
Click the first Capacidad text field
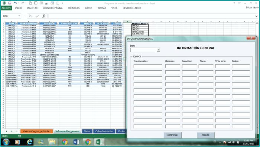(x=189, y=66)
